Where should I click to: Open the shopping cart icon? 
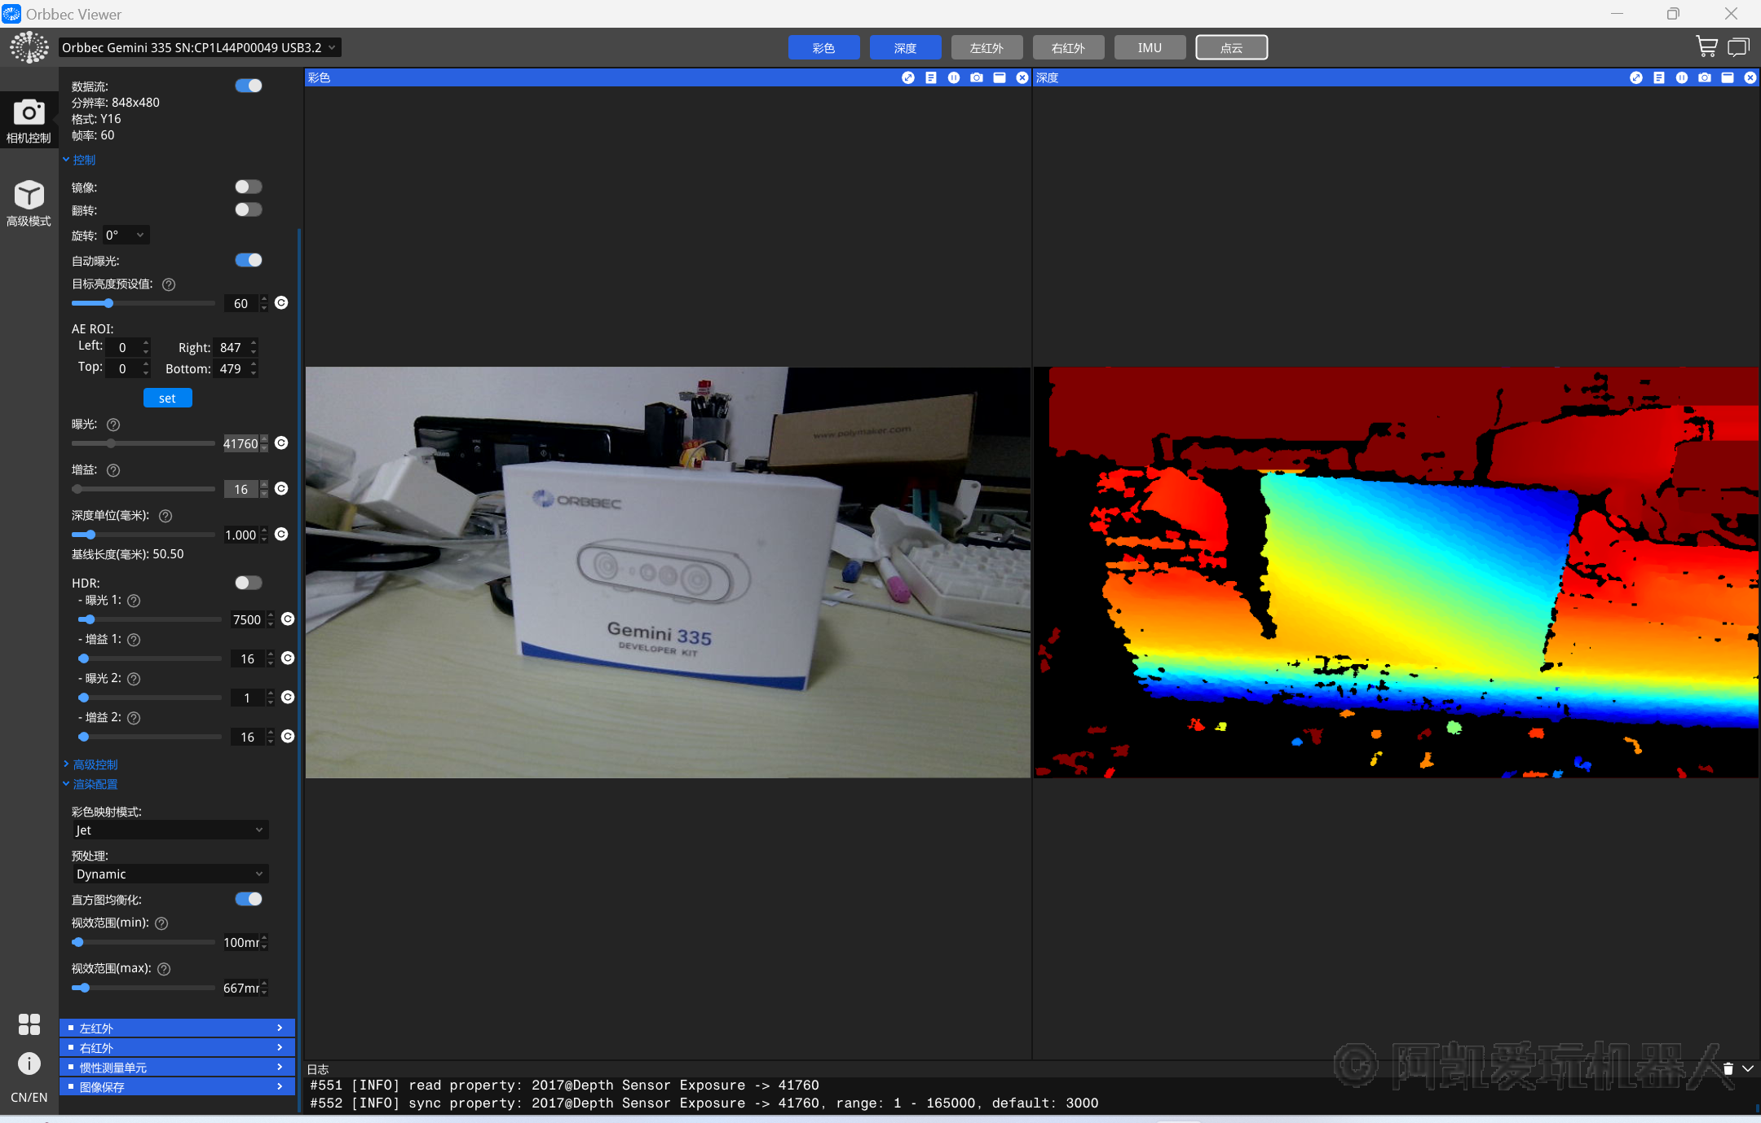click(x=1706, y=47)
